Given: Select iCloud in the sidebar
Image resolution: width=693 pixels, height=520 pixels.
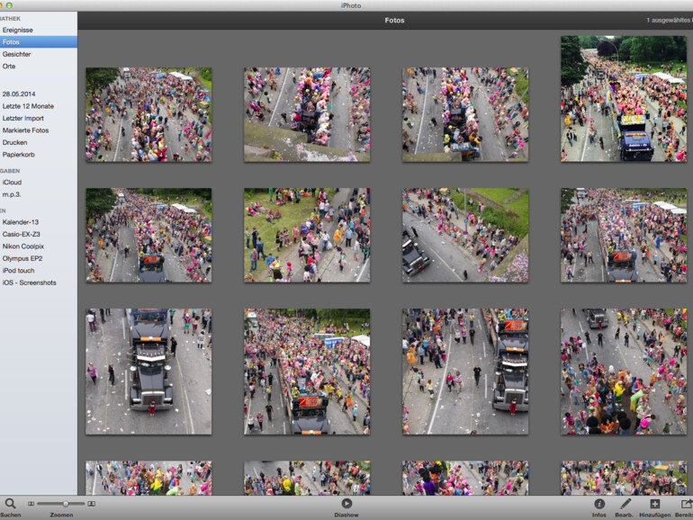Looking at the screenshot, I should pos(12,182).
